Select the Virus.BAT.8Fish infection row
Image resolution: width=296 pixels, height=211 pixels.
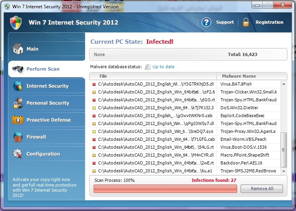(186, 84)
